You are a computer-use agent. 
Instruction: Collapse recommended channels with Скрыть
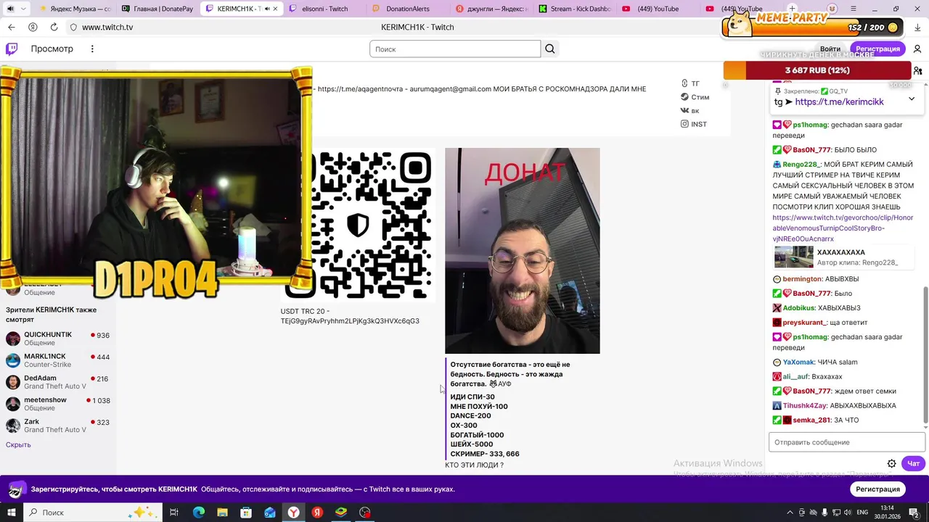pos(18,444)
